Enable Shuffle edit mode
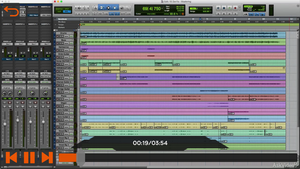The height and width of the screenshot is (169, 300). 59,9
